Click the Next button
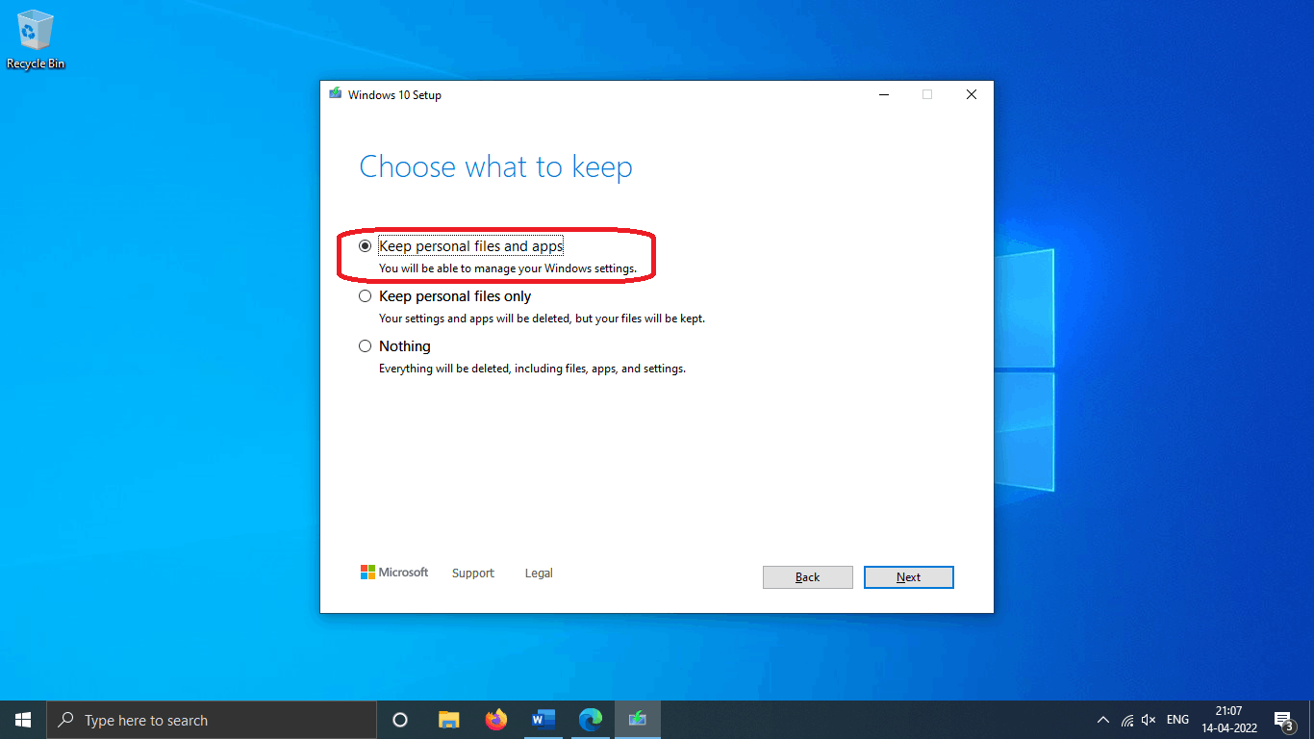Viewport: 1314px width, 739px height. coord(908,577)
